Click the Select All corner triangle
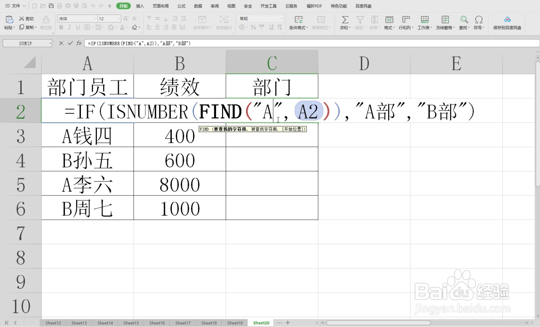The image size is (540, 327). point(30,62)
